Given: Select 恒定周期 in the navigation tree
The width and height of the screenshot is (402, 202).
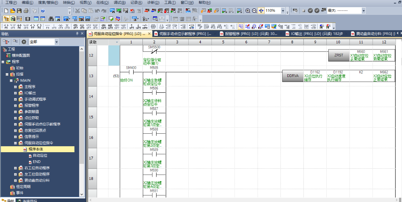Looking at the screenshot, I should tap(23, 187).
